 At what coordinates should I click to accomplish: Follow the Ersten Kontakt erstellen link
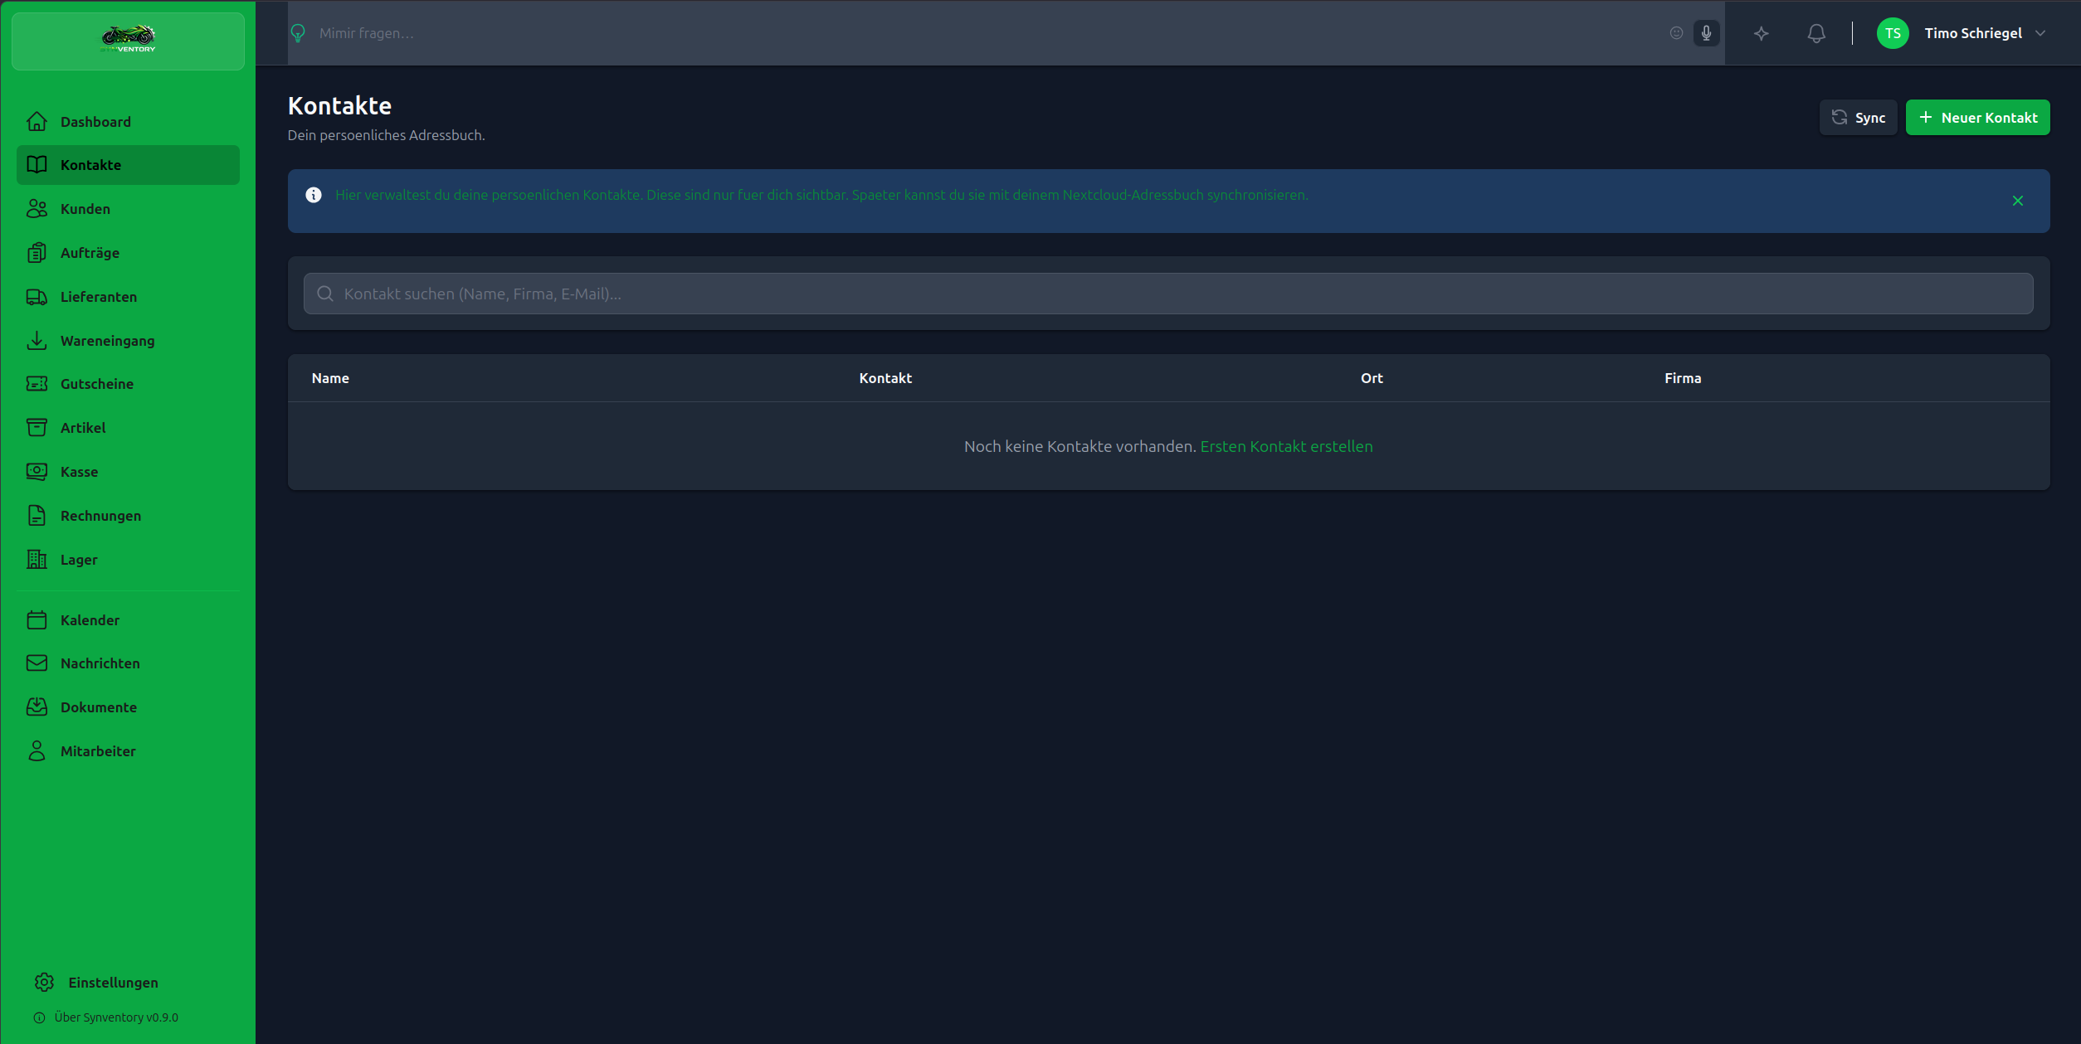[1286, 446]
